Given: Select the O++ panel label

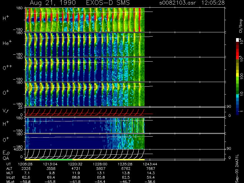Looking at the screenshot, I should pyautogui.click(x=7, y=67).
